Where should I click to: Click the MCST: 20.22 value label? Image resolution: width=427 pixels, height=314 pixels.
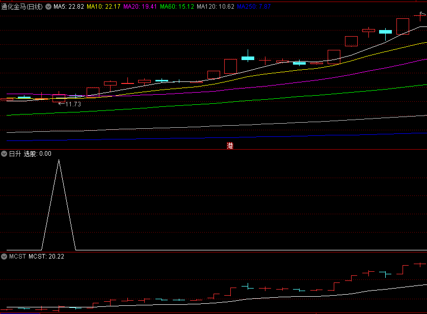pos(46,256)
